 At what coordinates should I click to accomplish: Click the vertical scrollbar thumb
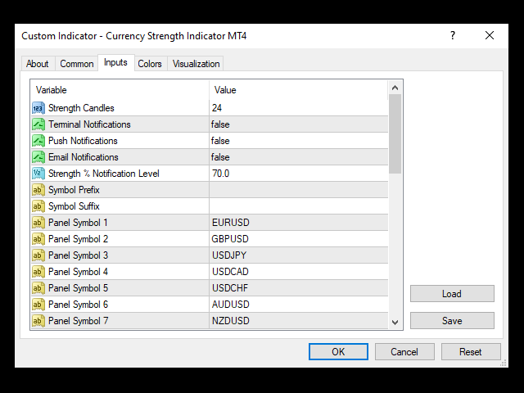395,133
